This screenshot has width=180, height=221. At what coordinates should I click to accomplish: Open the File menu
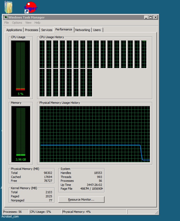(x=7, y=23)
